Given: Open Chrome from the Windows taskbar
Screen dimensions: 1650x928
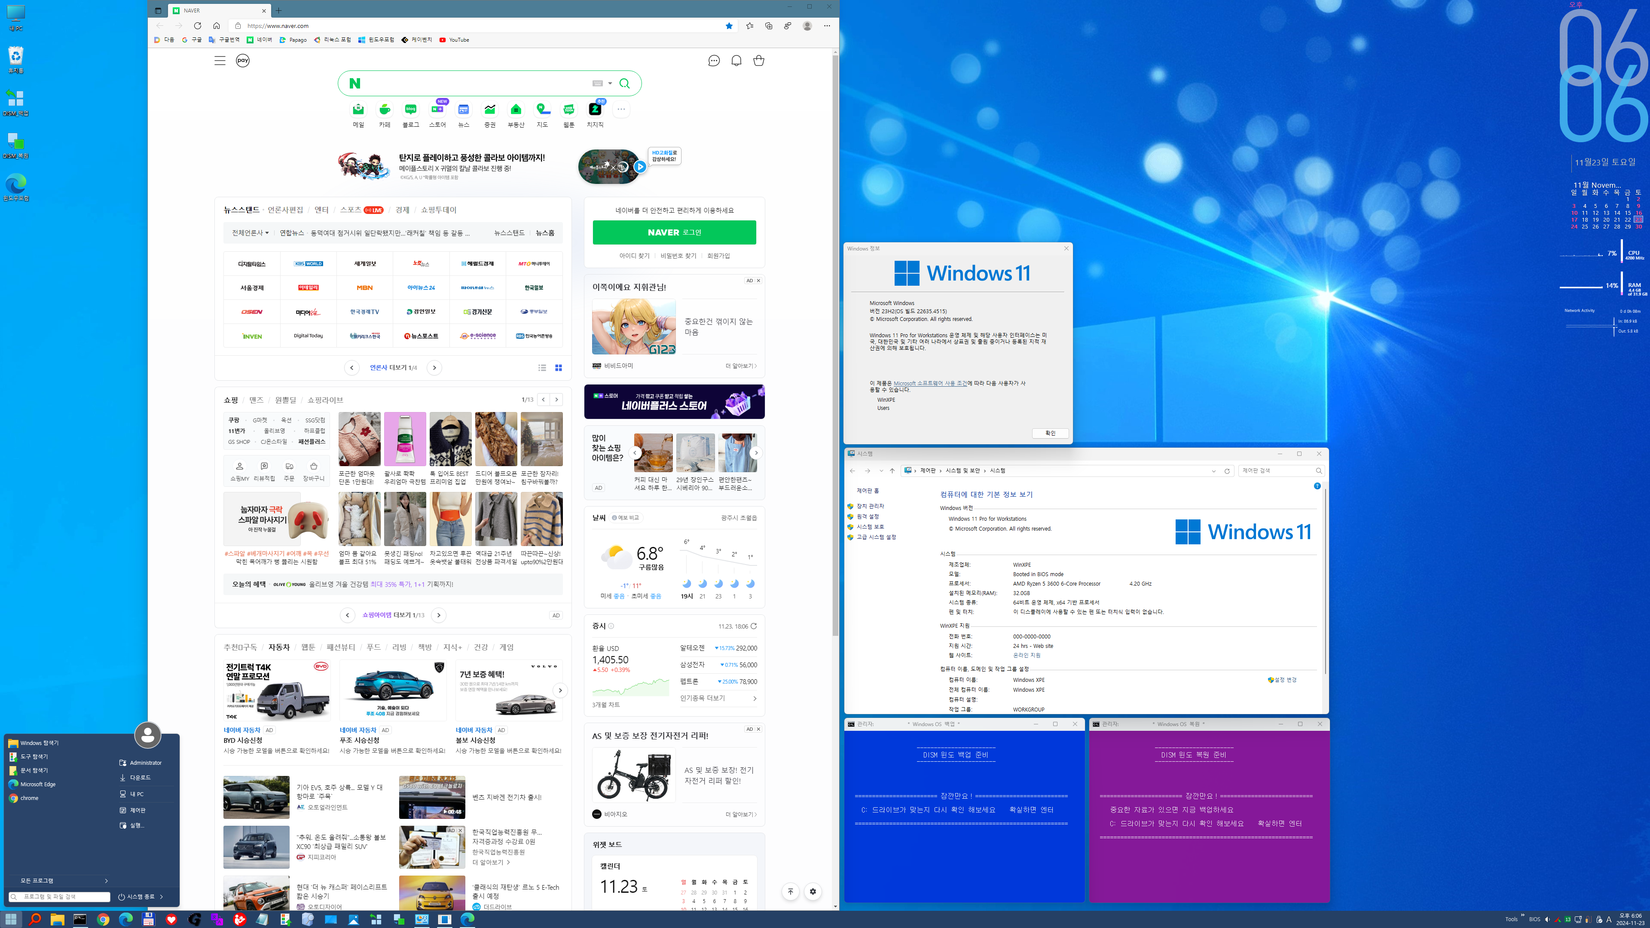Looking at the screenshot, I should point(103,920).
